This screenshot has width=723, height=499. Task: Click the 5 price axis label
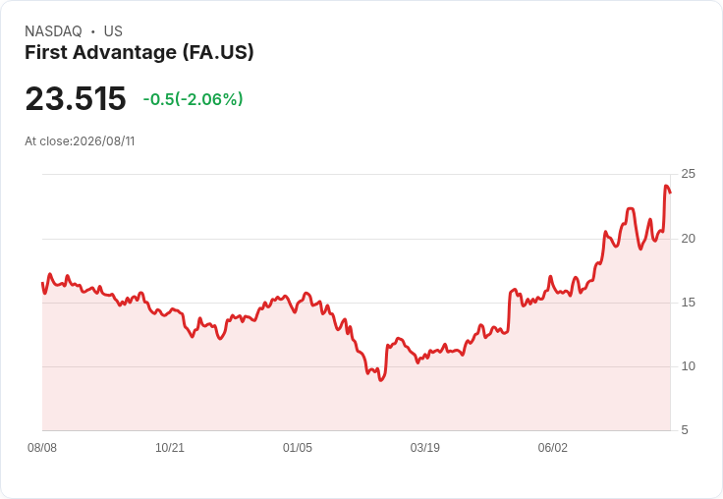coord(685,430)
